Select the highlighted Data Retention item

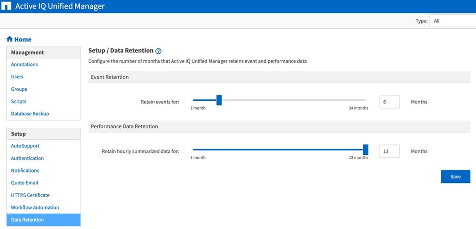click(43, 220)
